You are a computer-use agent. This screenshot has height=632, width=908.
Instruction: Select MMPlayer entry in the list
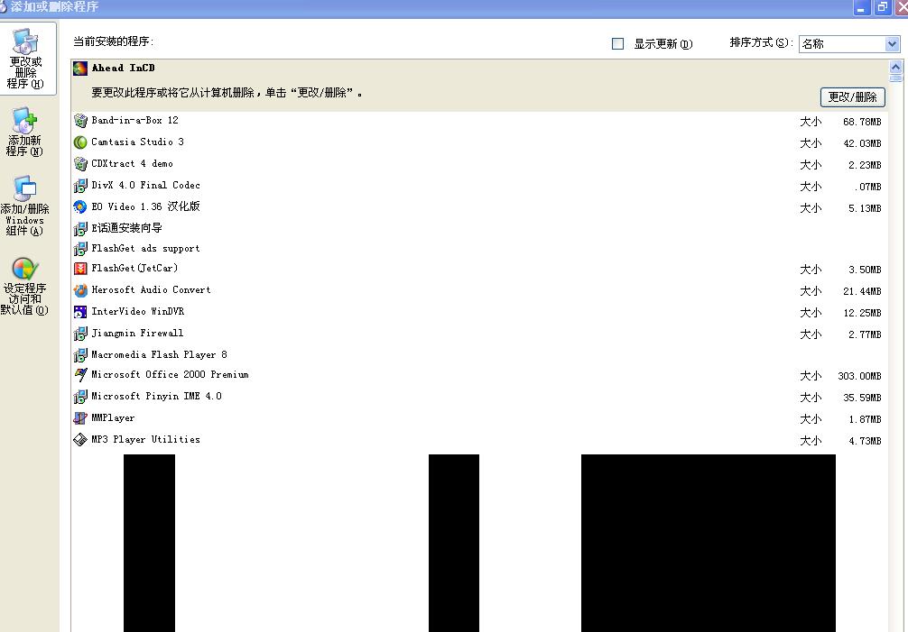pos(479,418)
